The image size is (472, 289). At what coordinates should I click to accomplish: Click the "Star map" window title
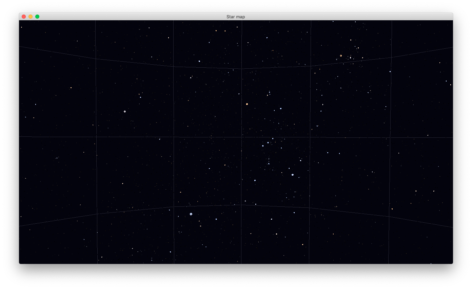coord(236,17)
